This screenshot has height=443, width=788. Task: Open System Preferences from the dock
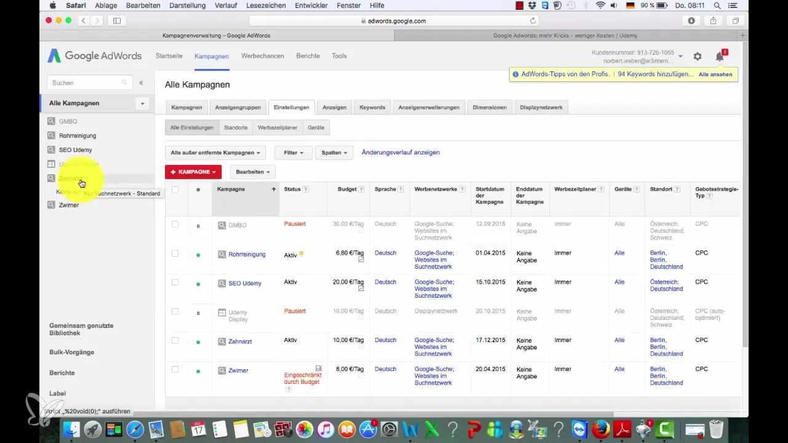point(389,429)
